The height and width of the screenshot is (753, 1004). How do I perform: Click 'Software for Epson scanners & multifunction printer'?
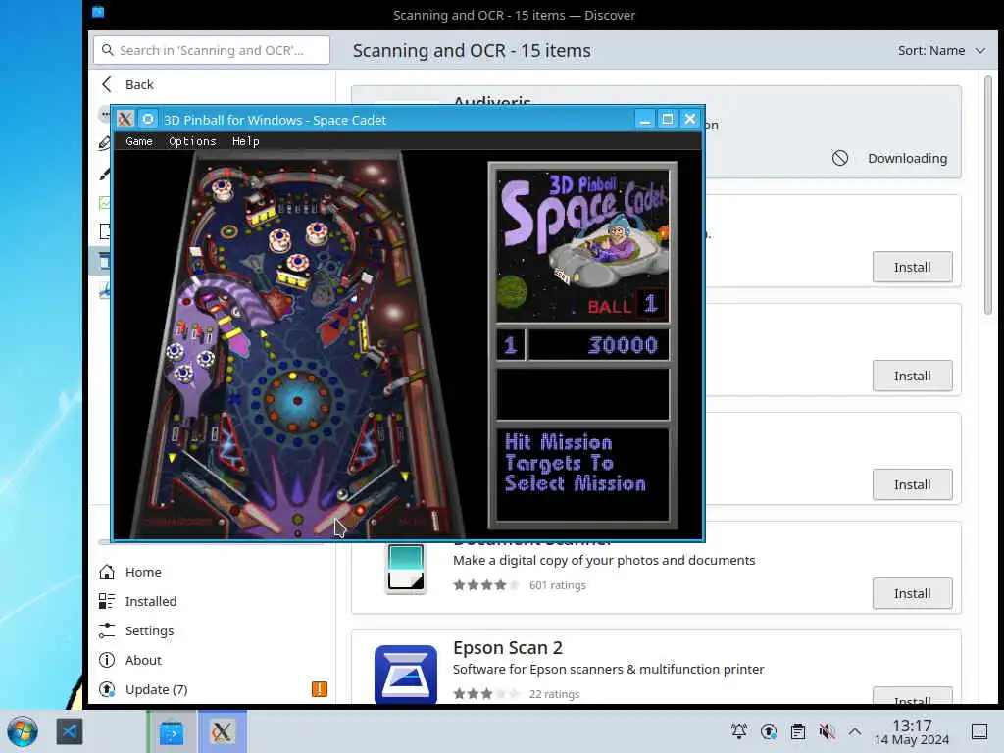pos(608,669)
